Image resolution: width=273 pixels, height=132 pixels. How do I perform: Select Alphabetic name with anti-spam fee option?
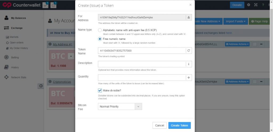tap(100, 30)
